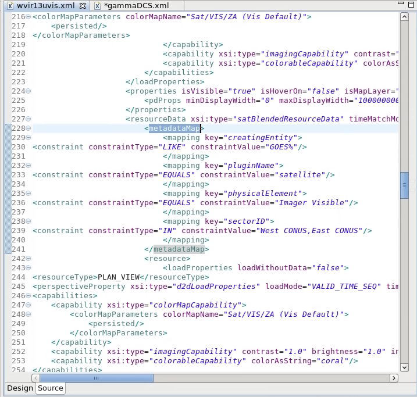Image resolution: width=417 pixels, height=397 pixels.
Task: Click PLAN_VIEW resource type text
Action: point(119,277)
